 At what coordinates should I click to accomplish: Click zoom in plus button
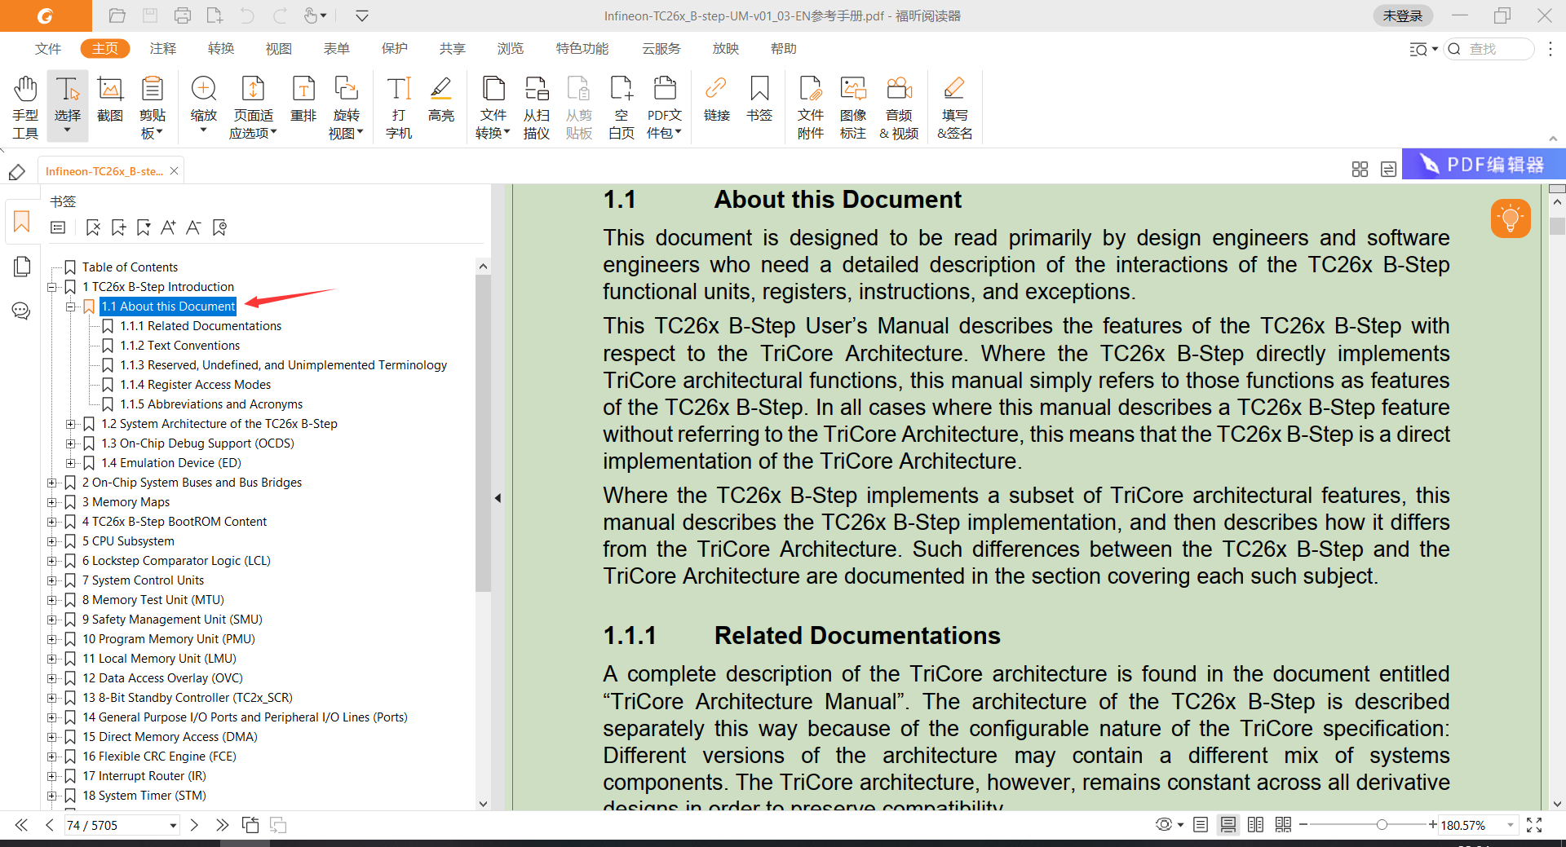[x=1433, y=825]
